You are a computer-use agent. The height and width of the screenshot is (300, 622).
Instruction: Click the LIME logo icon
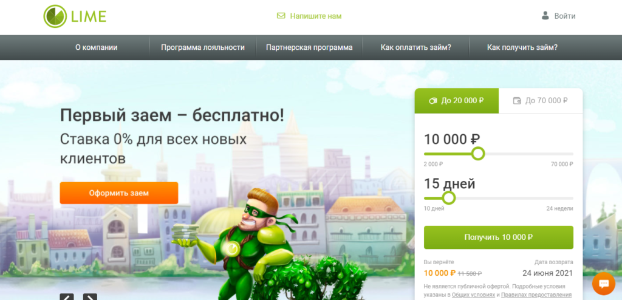click(55, 16)
